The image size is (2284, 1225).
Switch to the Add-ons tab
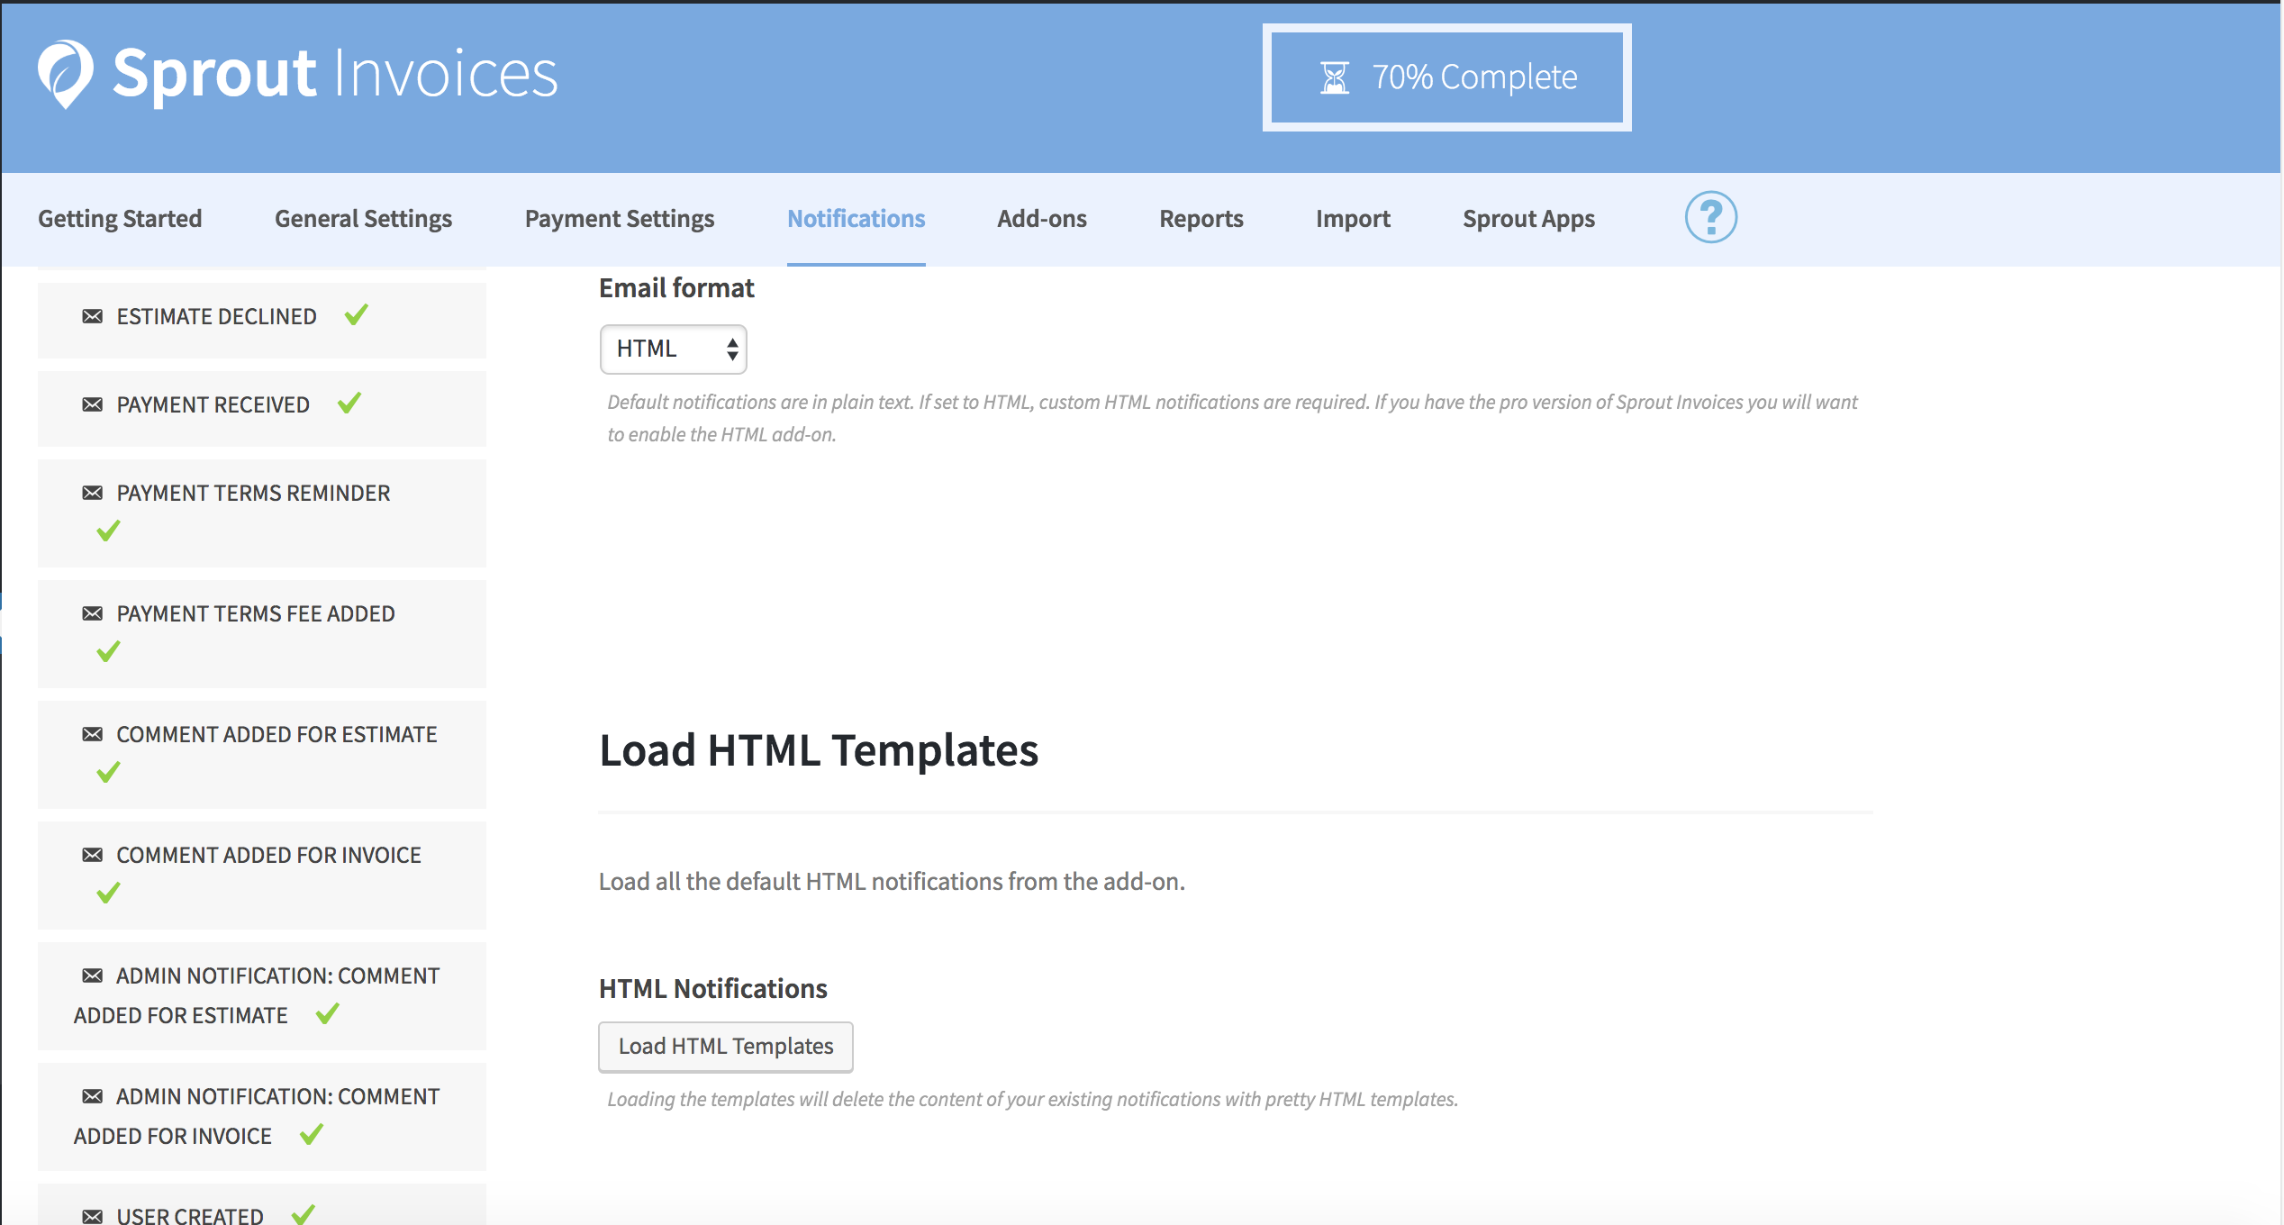(1041, 219)
